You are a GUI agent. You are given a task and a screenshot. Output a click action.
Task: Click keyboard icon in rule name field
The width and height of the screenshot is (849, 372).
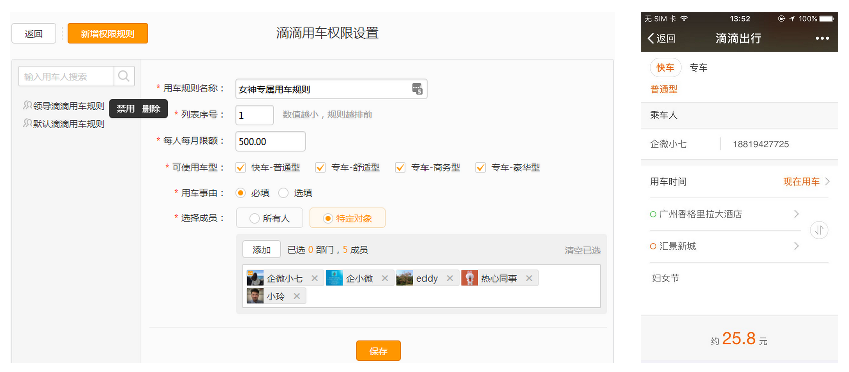click(x=417, y=89)
